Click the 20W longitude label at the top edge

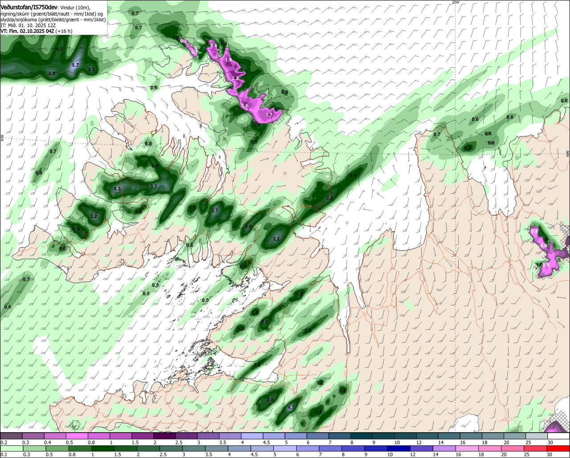coord(455,2)
